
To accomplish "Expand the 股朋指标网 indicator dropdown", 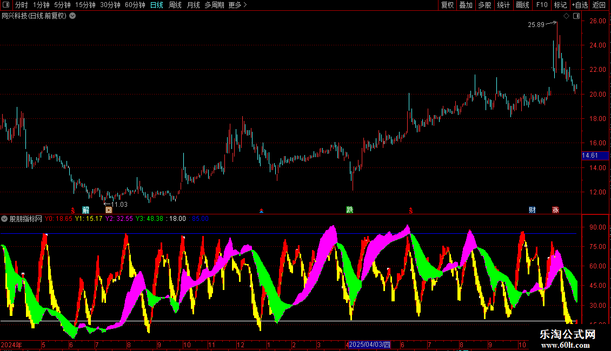I will [5, 219].
